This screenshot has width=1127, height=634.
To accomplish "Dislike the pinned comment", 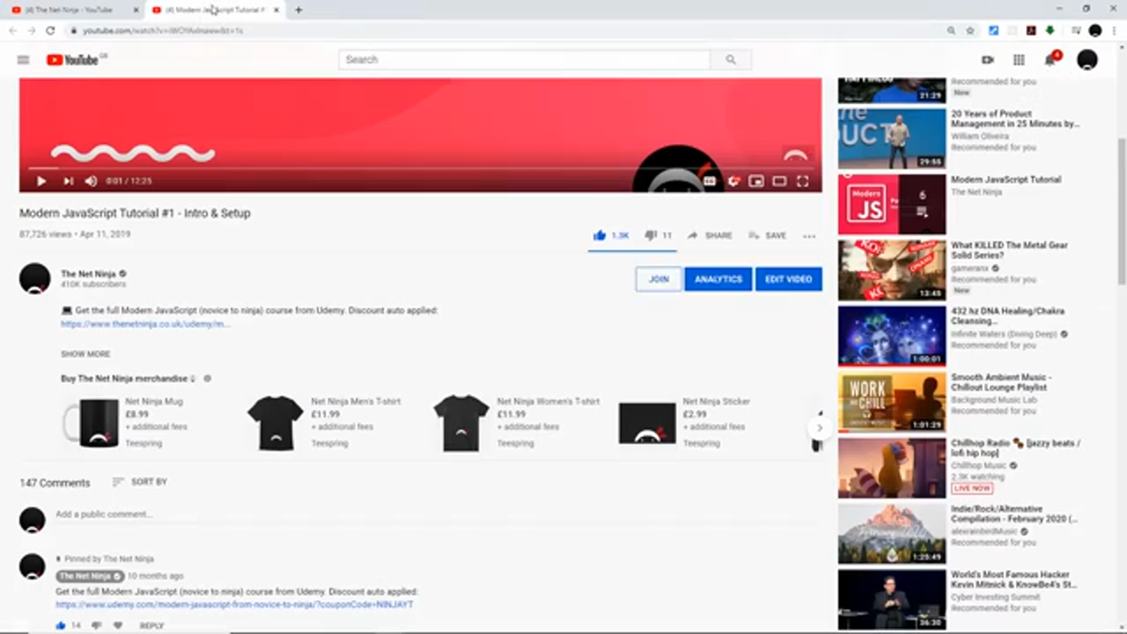I will click(x=96, y=625).
